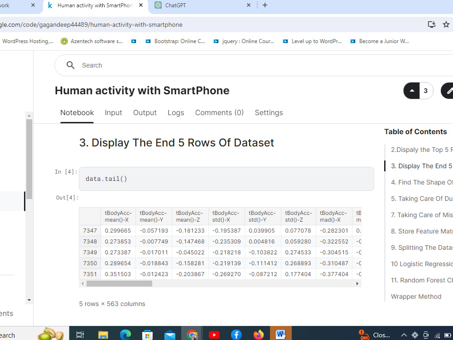This screenshot has width=453, height=340.
Task: Open the Azentech software bookmark
Action: (x=92, y=41)
